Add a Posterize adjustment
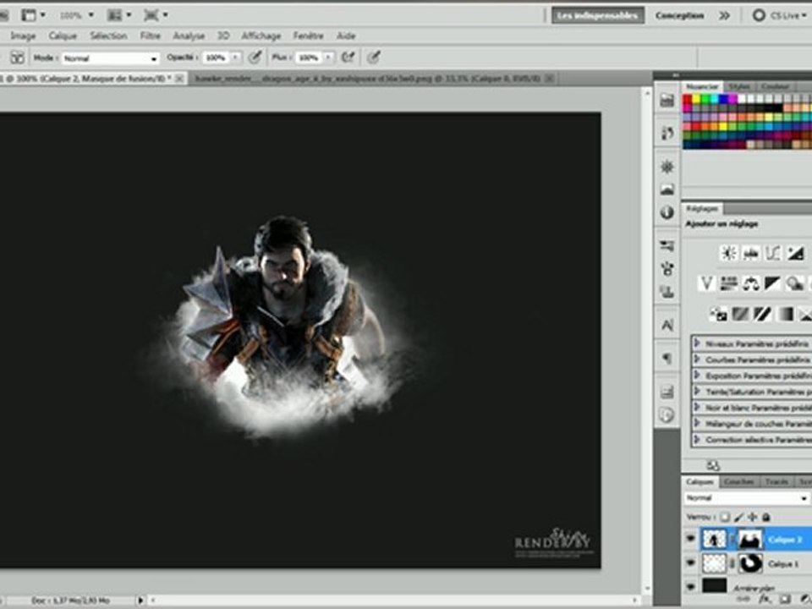This screenshot has height=609, width=812. pos(741,314)
